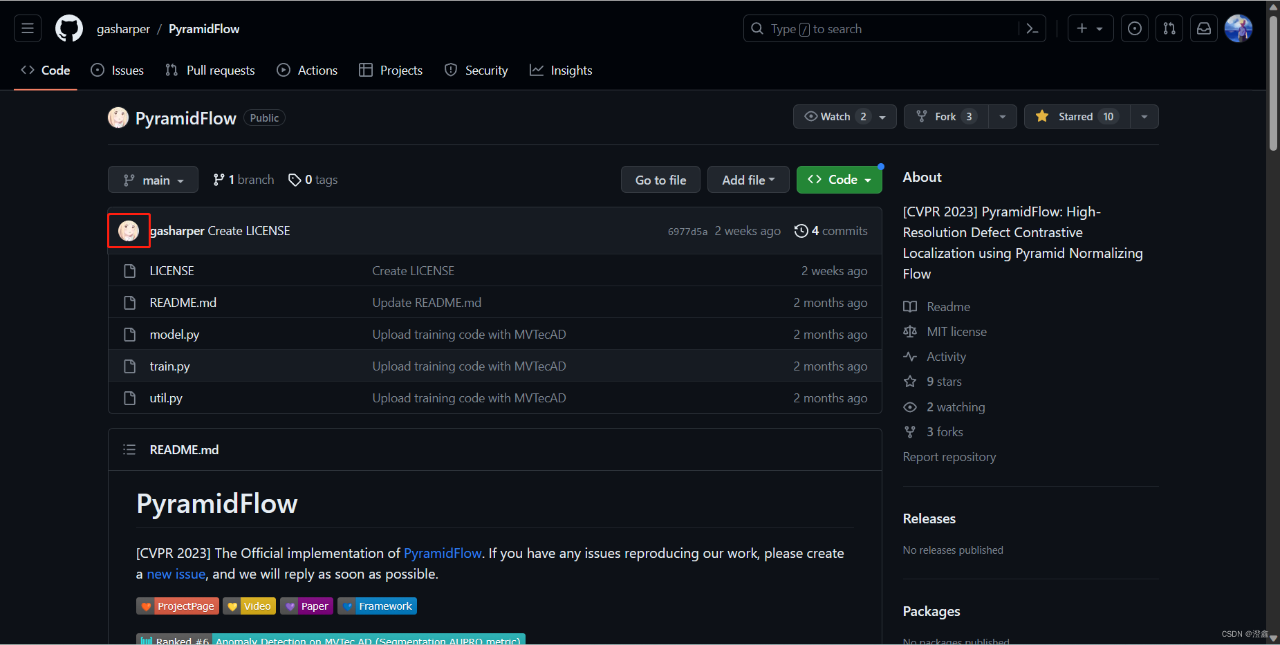Expand the star lists dropdown arrow
This screenshot has height=645, width=1280.
click(x=1144, y=117)
